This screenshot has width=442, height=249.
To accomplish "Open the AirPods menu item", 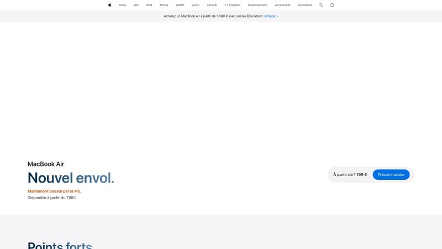I will click(212, 5).
